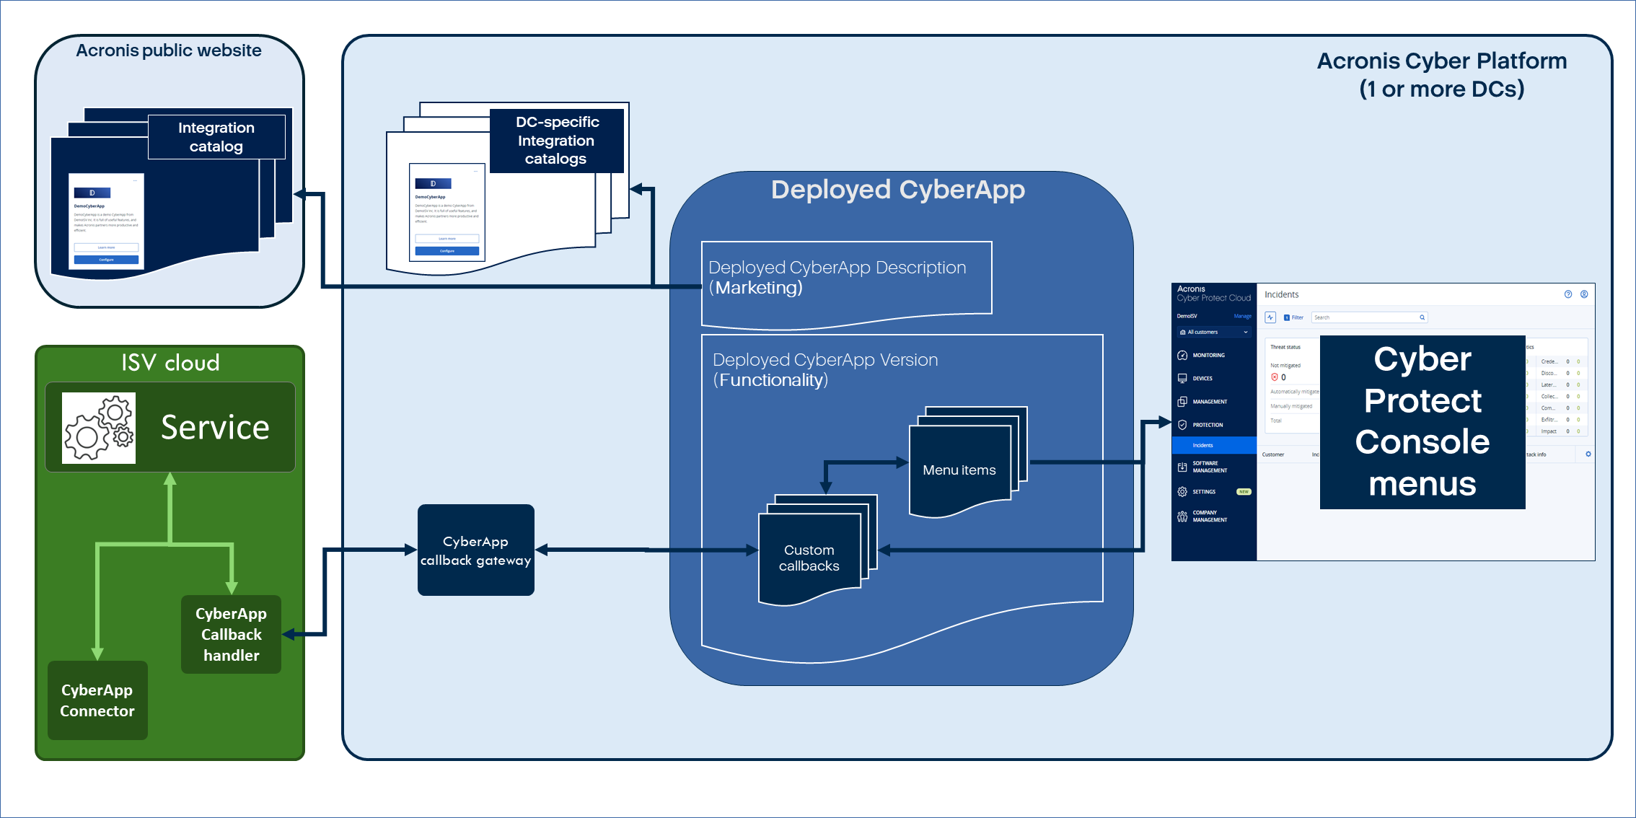Click the NEW badge beside Settings
1636x818 pixels.
coord(1244,492)
